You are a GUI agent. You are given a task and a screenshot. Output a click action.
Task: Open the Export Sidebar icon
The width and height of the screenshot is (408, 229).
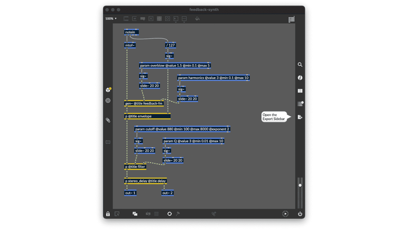pyautogui.click(x=300, y=117)
